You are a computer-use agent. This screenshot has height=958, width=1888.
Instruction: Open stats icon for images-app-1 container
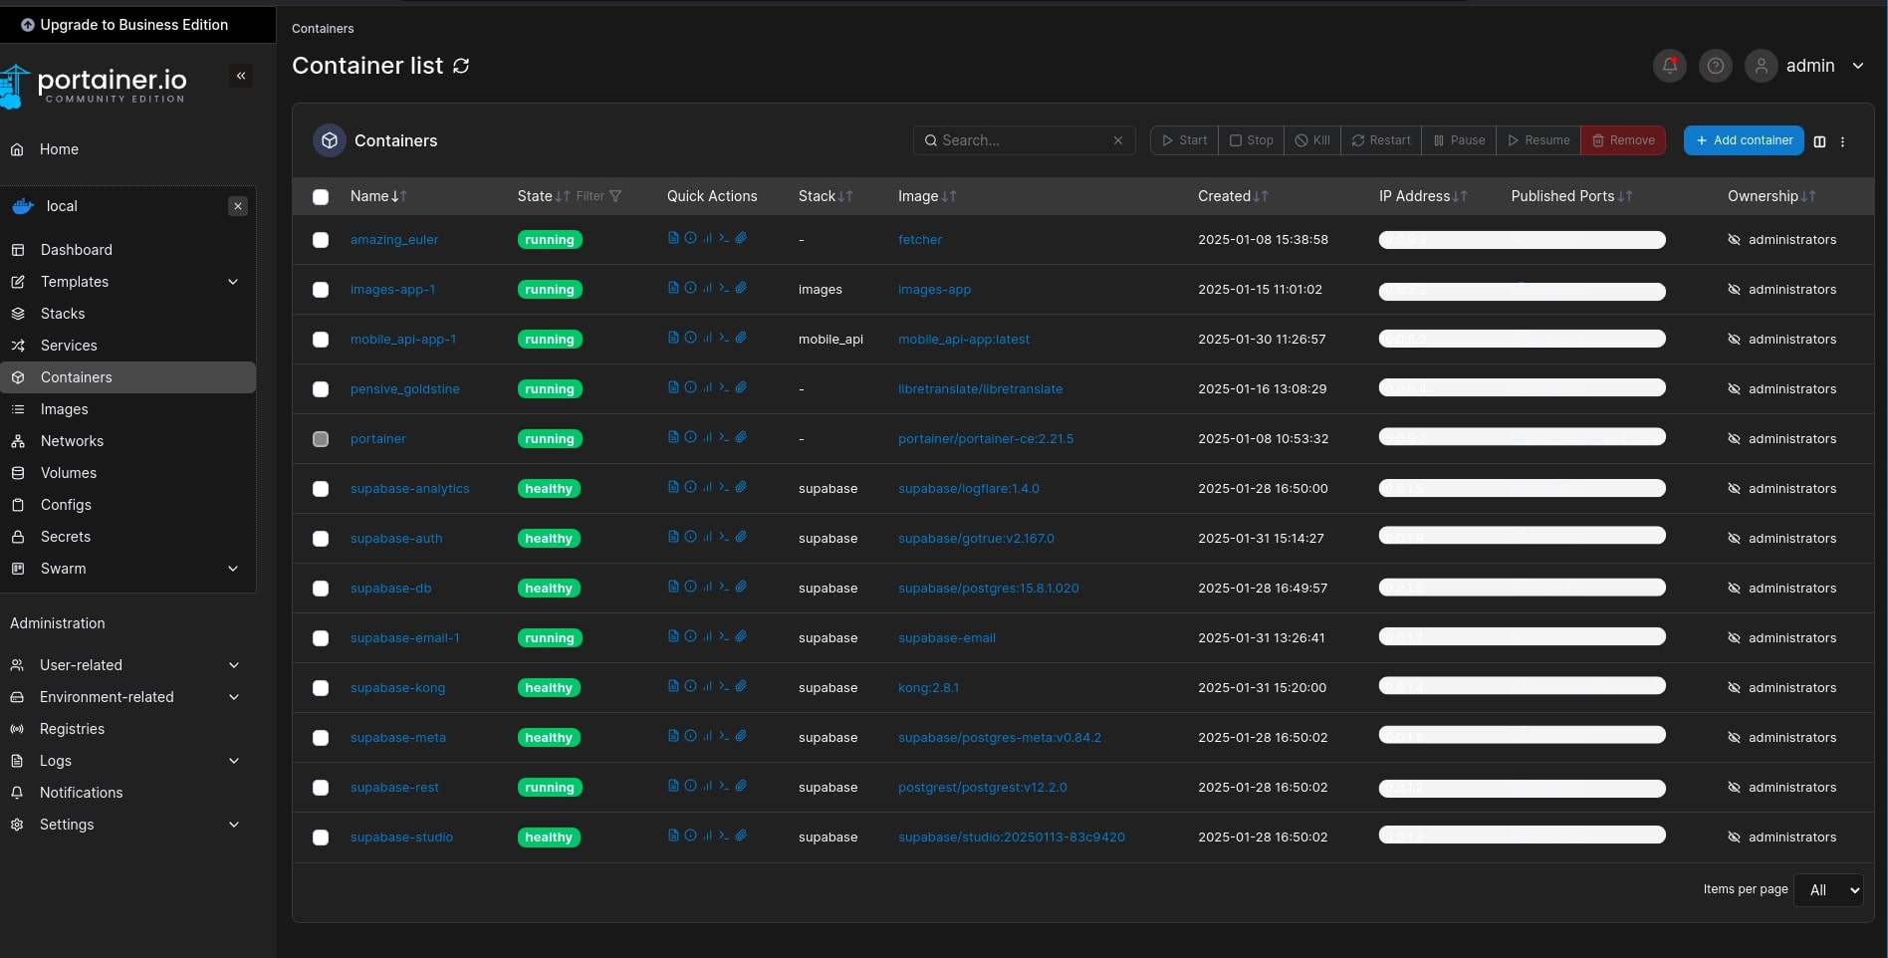(x=707, y=288)
